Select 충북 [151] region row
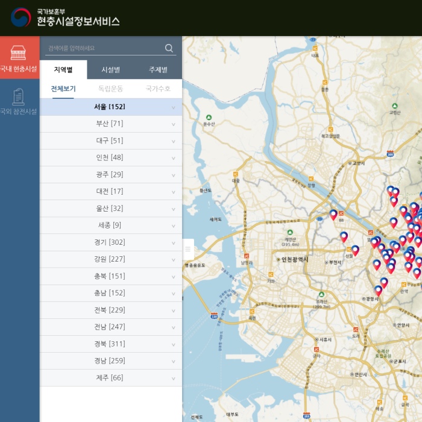Image resolution: width=422 pixels, height=422 pixels. pyautogui.click(x=111, y=276)
